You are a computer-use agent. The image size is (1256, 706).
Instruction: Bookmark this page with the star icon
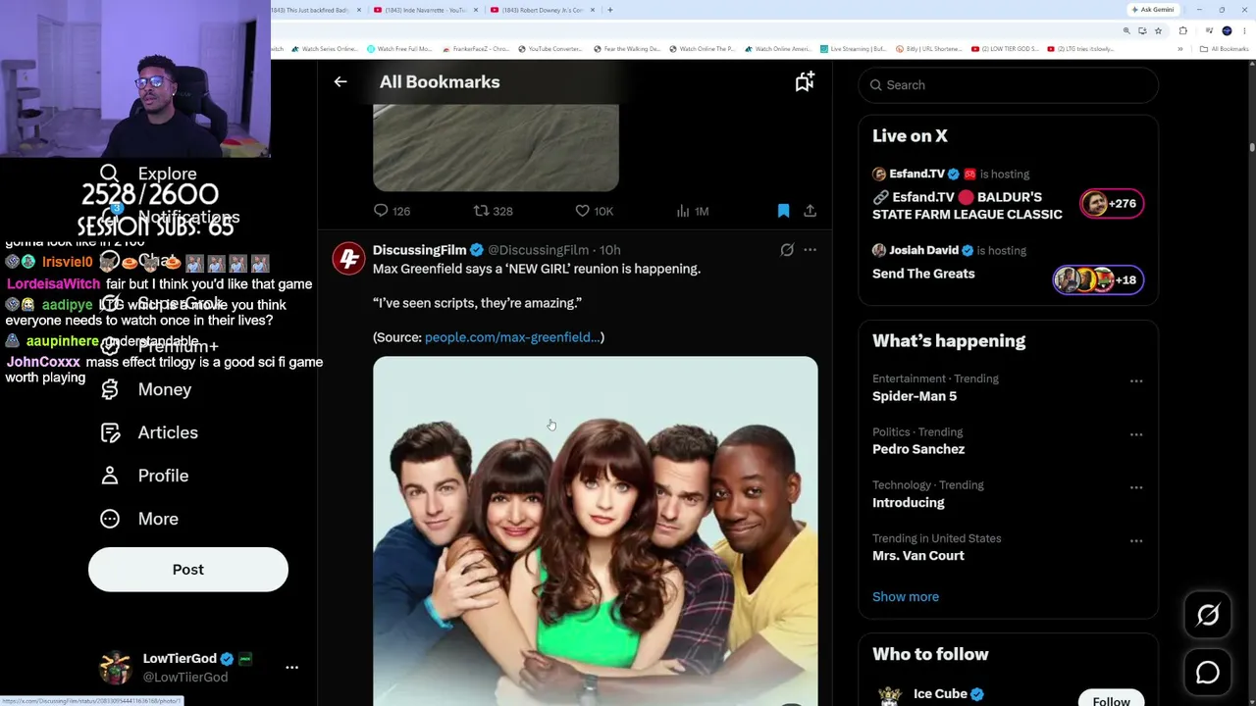(x=1158, y=30)
